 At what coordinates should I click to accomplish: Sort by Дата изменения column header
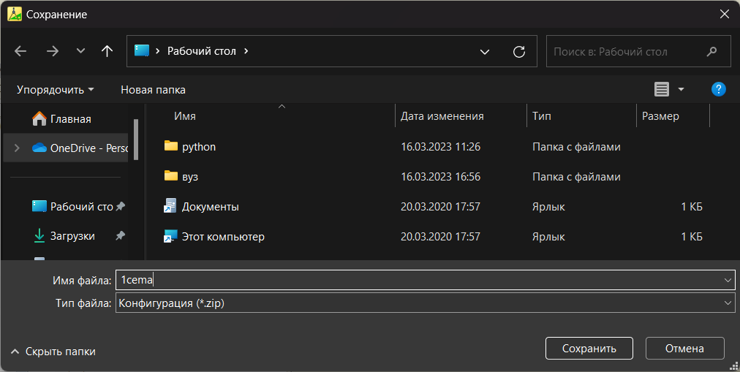[442, 116]
